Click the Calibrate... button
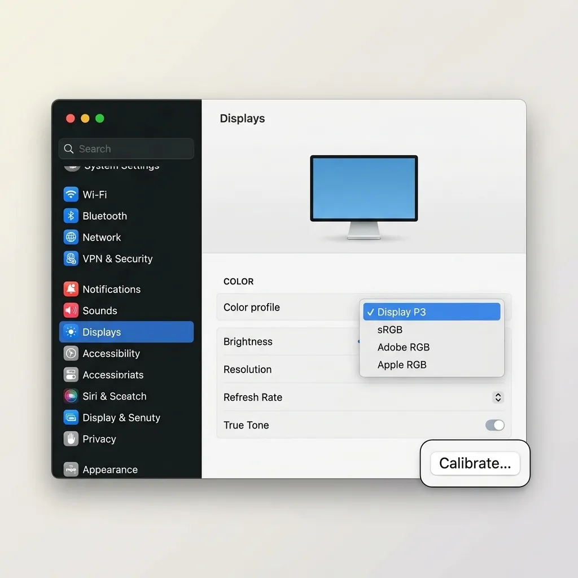The image size is (578, 578). 475,463
